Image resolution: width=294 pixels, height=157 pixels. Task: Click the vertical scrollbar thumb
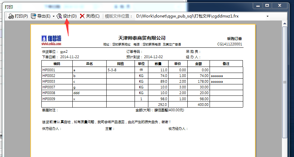pos(285,81)
